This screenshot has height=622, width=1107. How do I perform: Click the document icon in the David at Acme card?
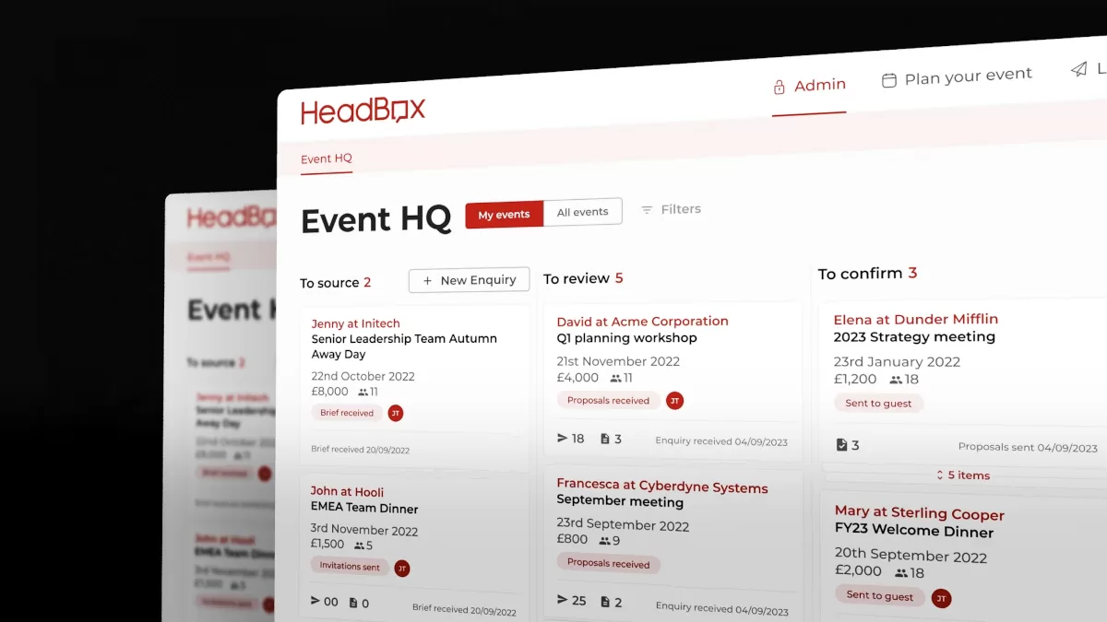[605, 440]
